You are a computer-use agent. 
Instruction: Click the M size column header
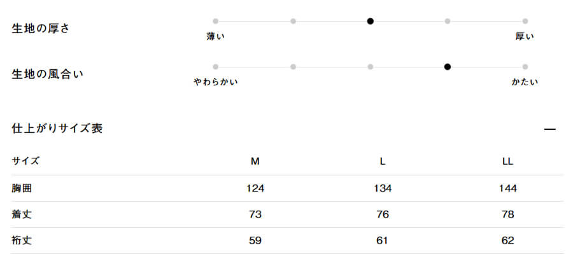[x=255, y=161]
